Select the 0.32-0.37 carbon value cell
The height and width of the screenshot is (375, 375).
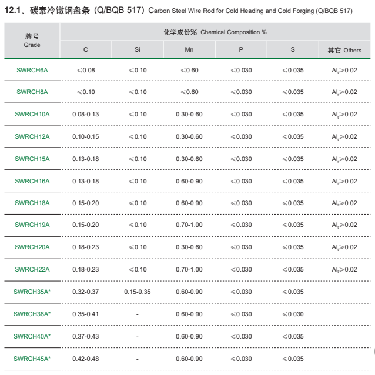click(86, 292)
